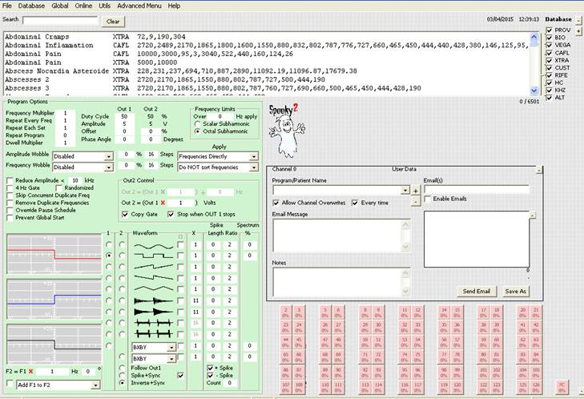Viewport: 584px width, 399px height.
Task: Select generator channel 12 button
Action: click(418, 312)
